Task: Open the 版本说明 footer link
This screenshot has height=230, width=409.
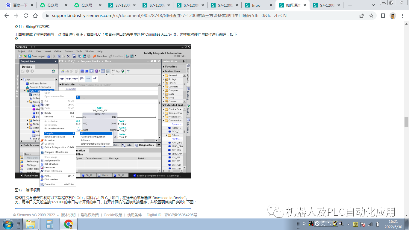Action: (x=68, y=215)
